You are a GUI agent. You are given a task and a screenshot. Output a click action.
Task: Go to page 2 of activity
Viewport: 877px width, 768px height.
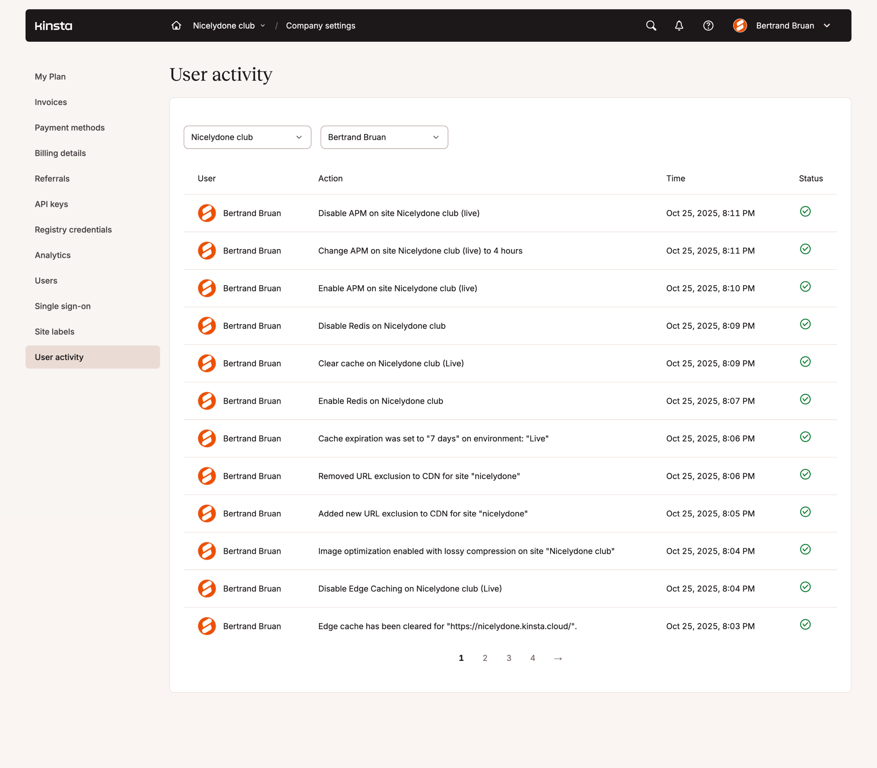[485, 658]
